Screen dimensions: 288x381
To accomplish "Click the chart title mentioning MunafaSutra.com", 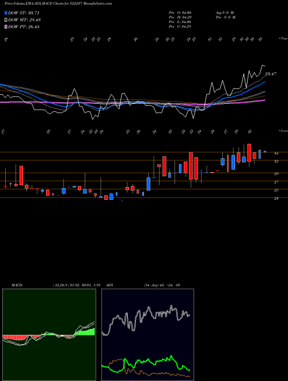I will pyautogui.click(x=58, y=3).
